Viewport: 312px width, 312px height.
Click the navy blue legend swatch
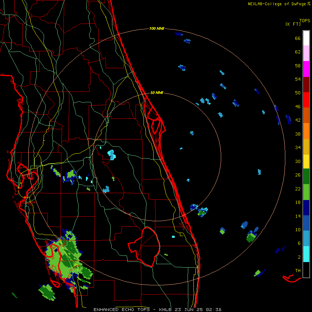coord(306,208)
